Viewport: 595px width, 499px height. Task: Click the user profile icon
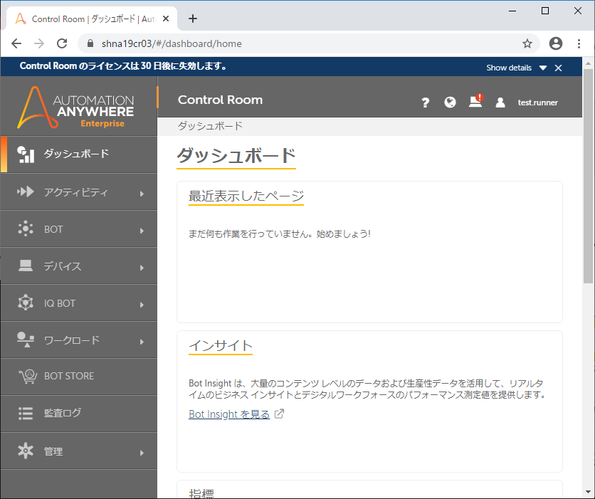click(500, 103)
